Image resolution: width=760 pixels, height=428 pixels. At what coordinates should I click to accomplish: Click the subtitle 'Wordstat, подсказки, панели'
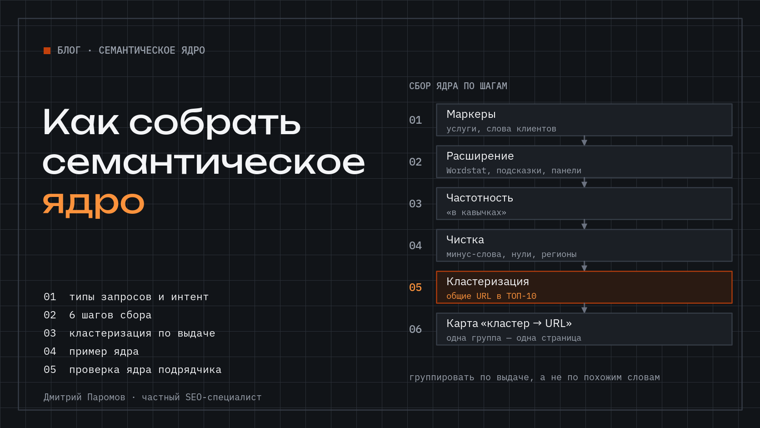[x=514, y=171]
